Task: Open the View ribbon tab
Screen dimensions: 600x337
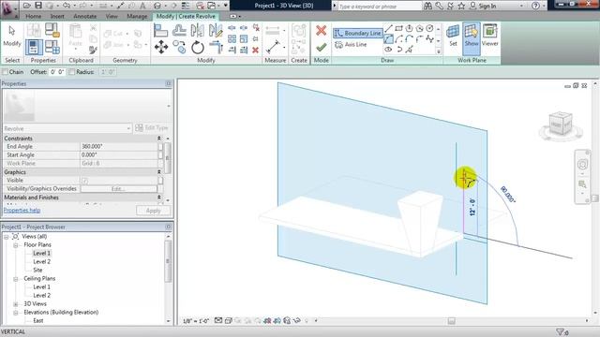Action: click(112, 17)
